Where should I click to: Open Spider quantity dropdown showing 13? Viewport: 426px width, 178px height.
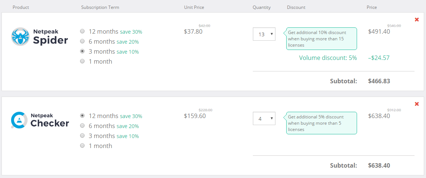pyautogui.click(x=264, y=34)
